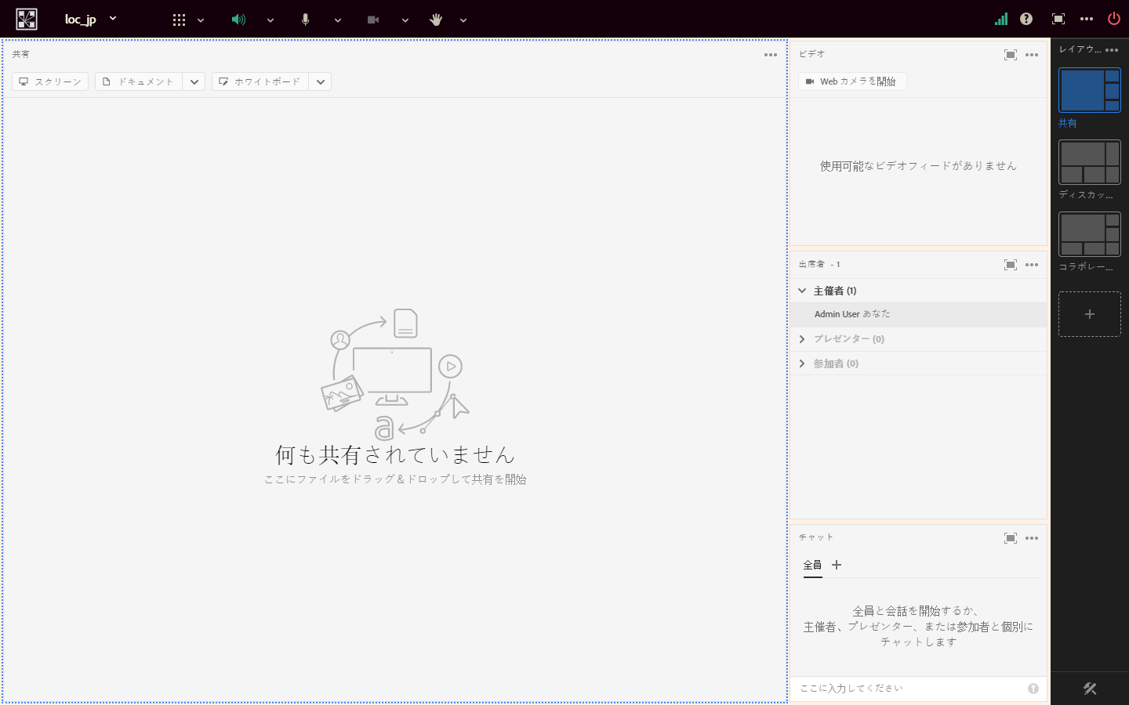Open the レイアウト panel options menu
This screenshot has height=705, width=1129.
click(1112, 50)
